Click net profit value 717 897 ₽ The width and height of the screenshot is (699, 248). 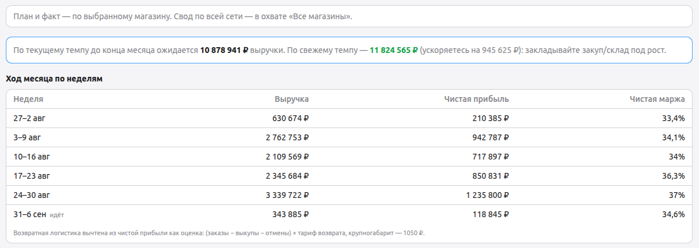coord(491,157)
